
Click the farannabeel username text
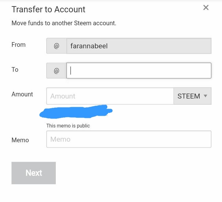[x=89, y=46]
